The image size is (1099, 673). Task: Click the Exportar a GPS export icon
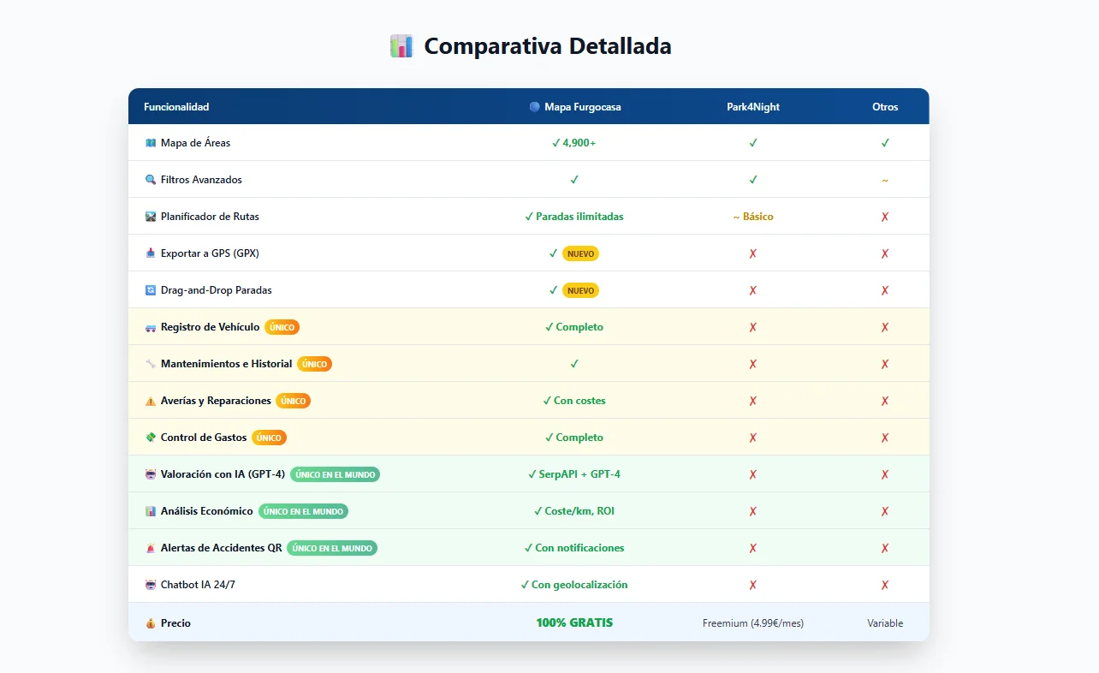coord(151,253)
